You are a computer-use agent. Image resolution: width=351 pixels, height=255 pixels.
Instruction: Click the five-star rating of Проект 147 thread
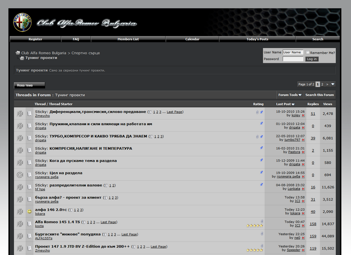pyautogui.click(x=255, y=250)
